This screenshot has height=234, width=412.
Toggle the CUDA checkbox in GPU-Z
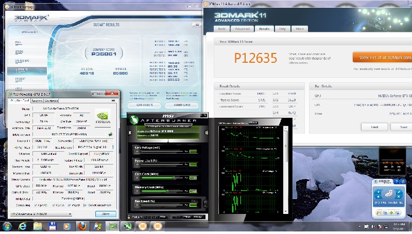[x=54, y=205]
